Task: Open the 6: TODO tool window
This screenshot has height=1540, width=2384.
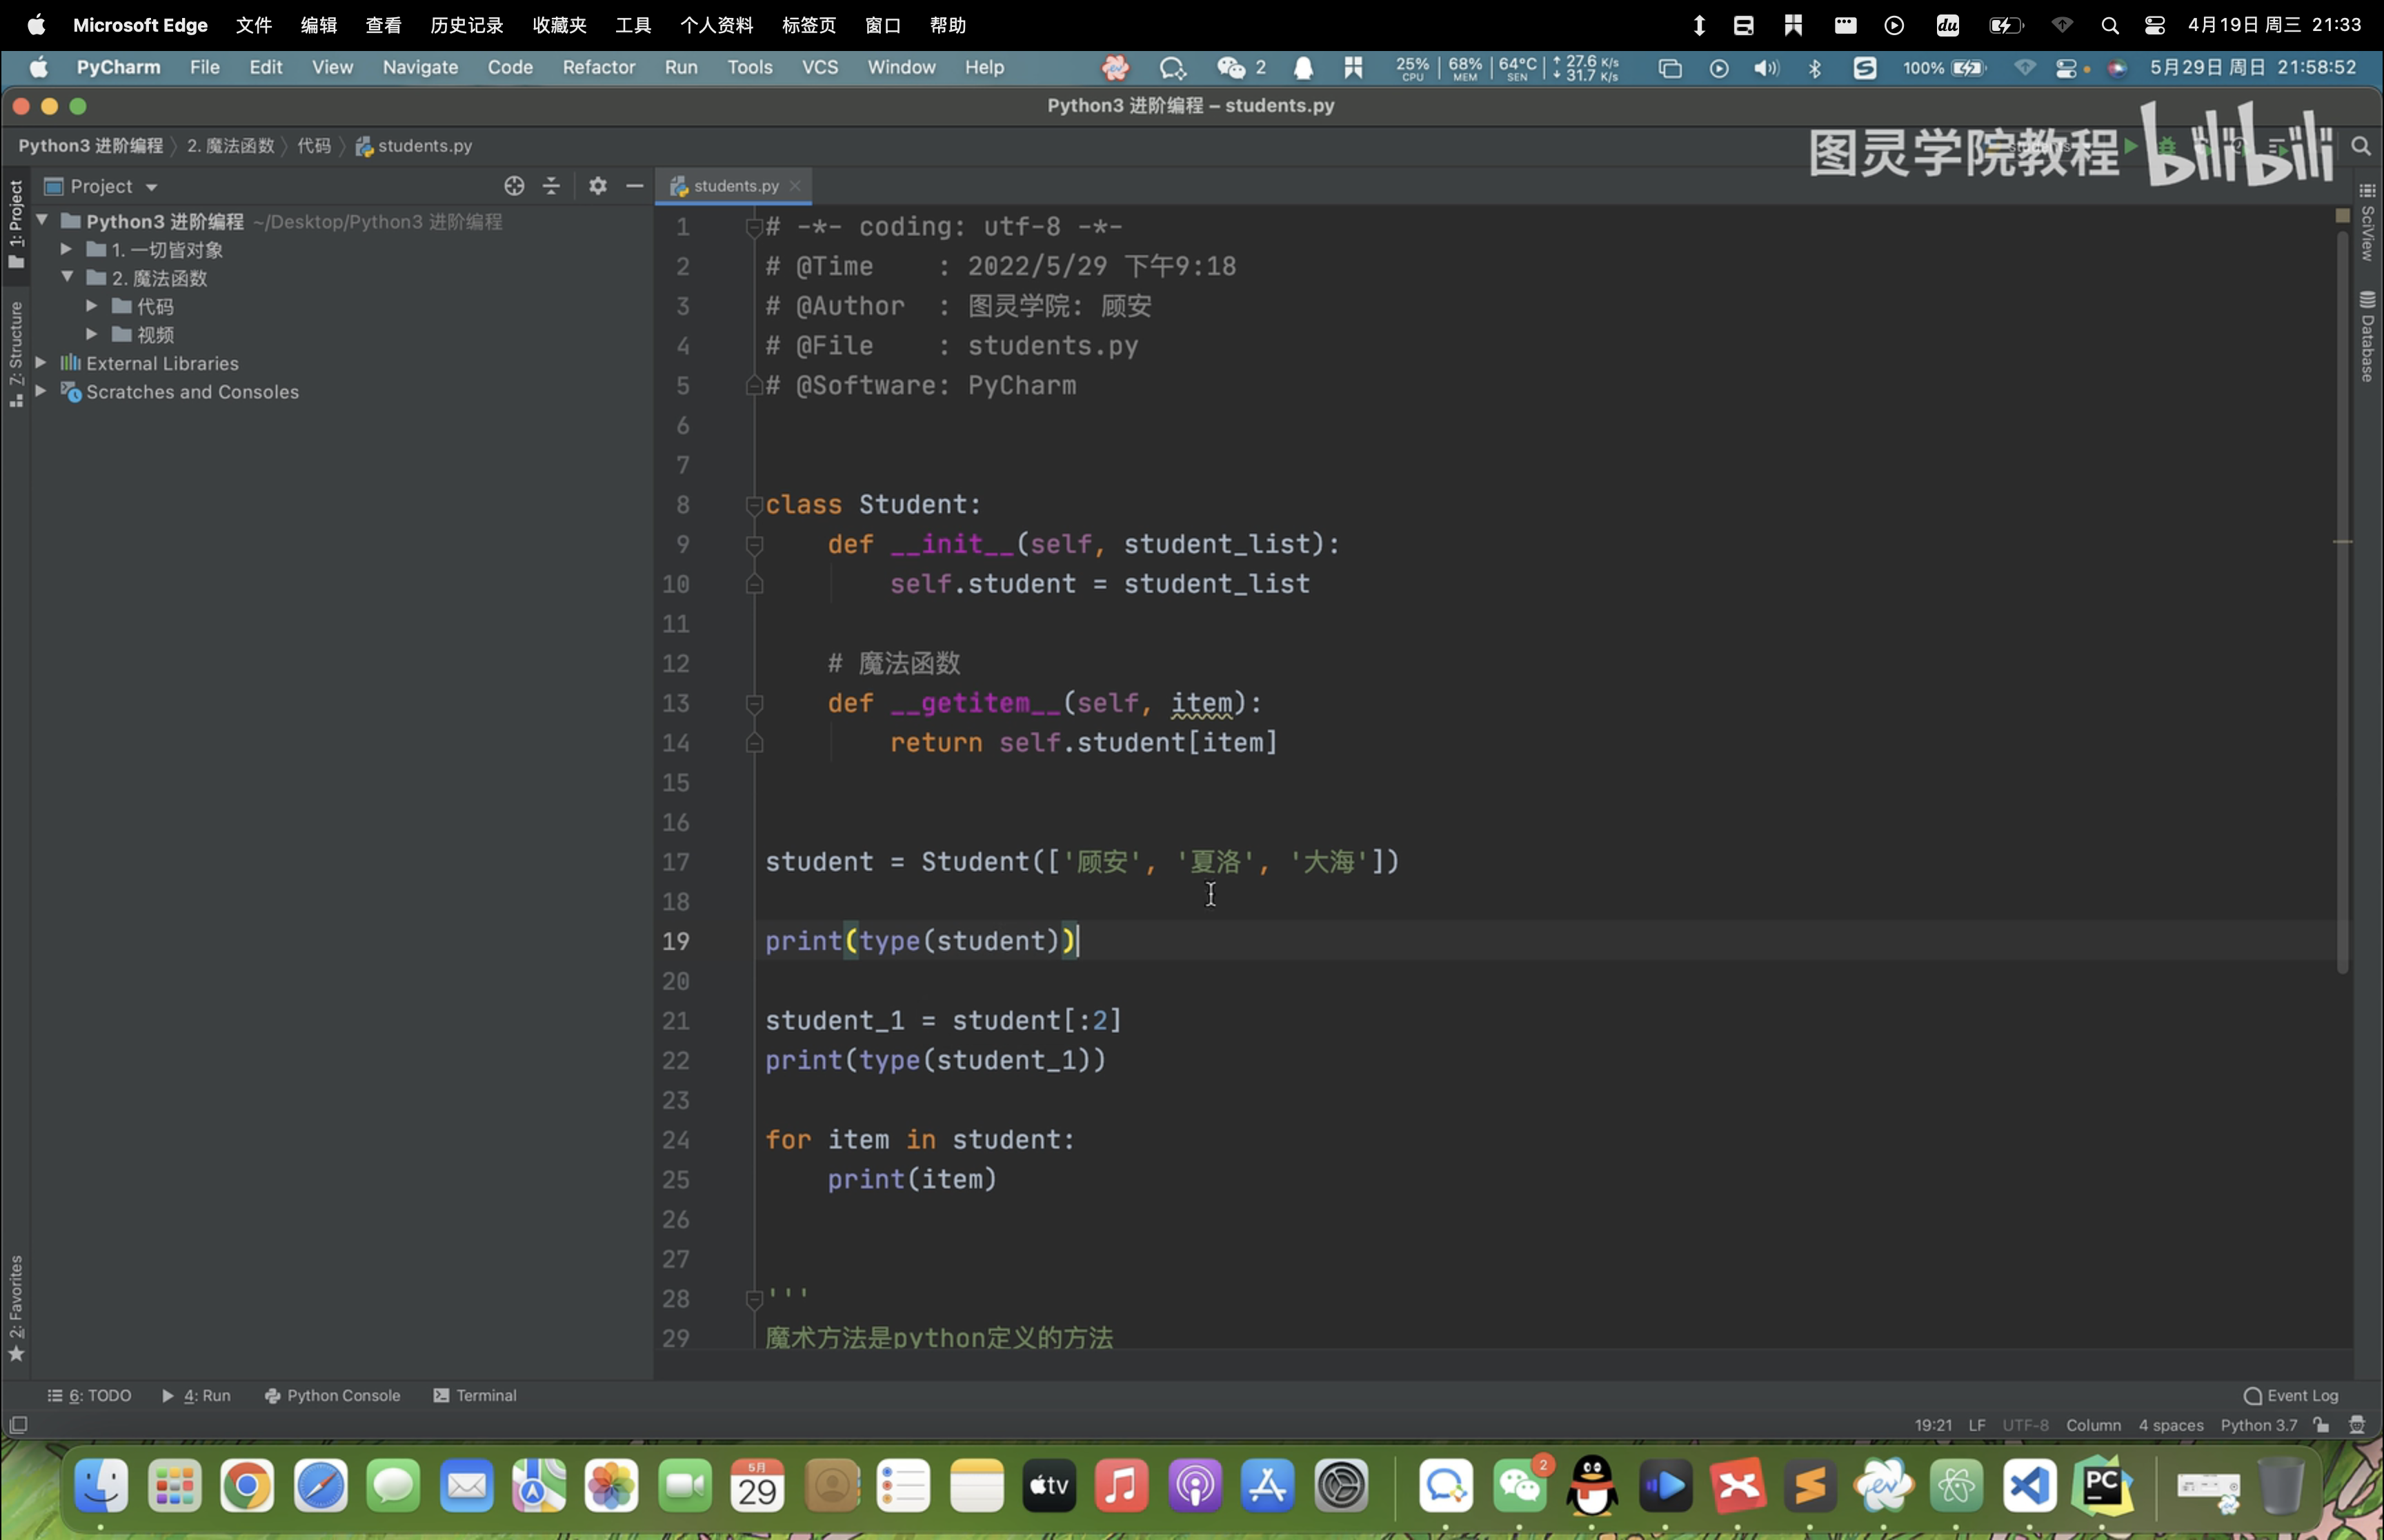Action: (89, 1395)
